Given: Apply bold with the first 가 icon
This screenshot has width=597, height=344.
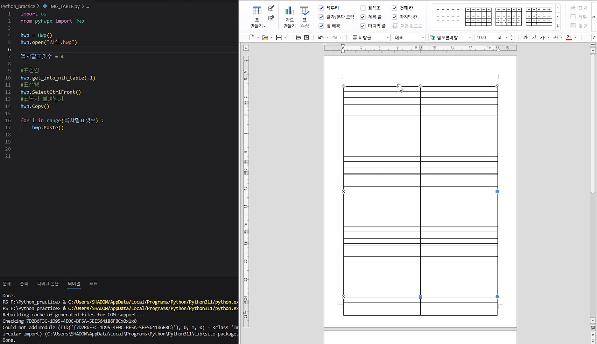Looking at the screenshot, I should (x=525, y=37).
